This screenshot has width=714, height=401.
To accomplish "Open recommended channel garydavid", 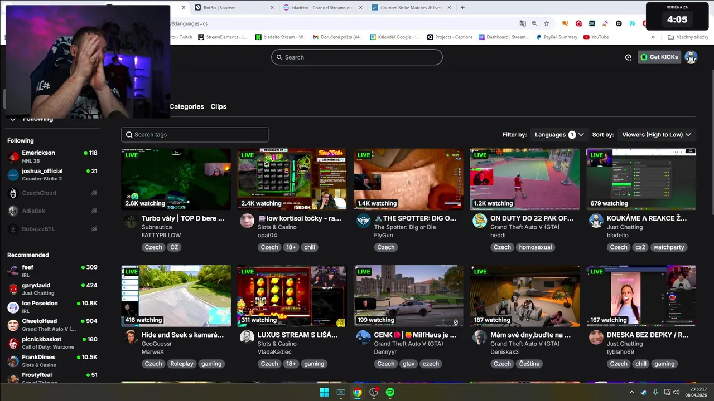I will pyautogui.click(x=52, y=289).
